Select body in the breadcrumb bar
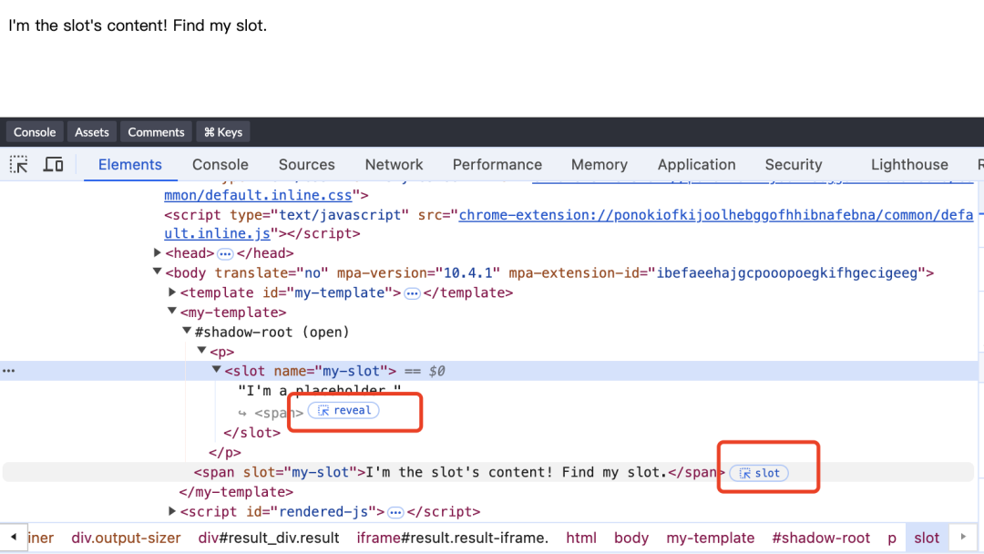 click(x=631, y=539)
